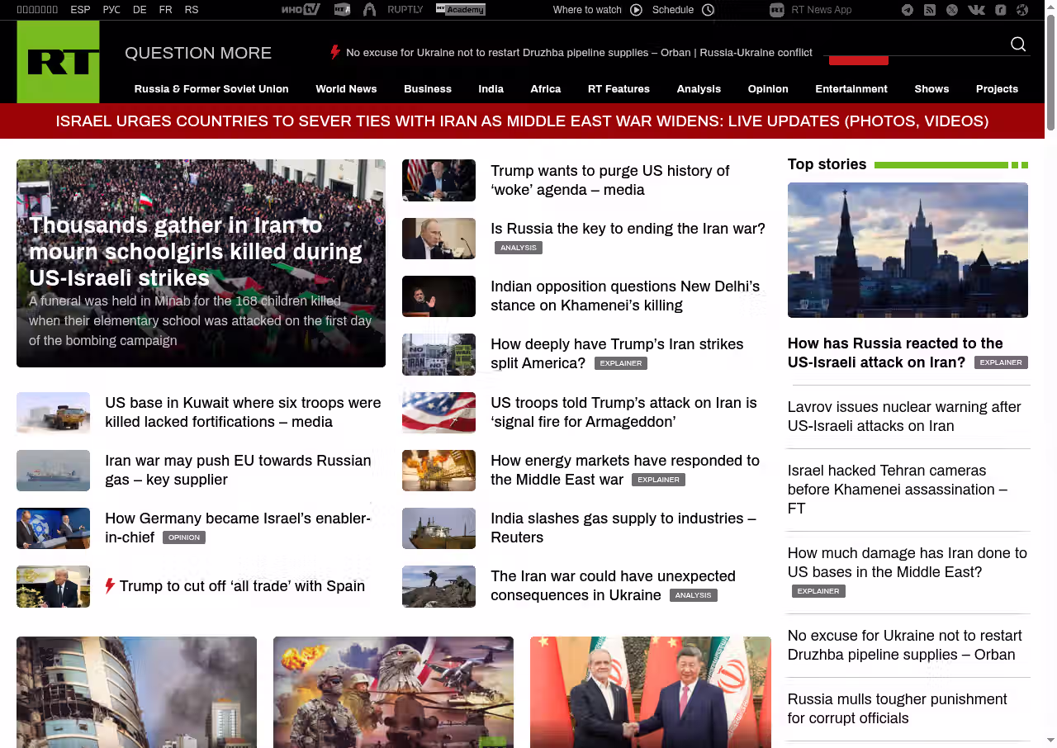
Task: Open the RT News App icon
Action: (x=776, y=10)
